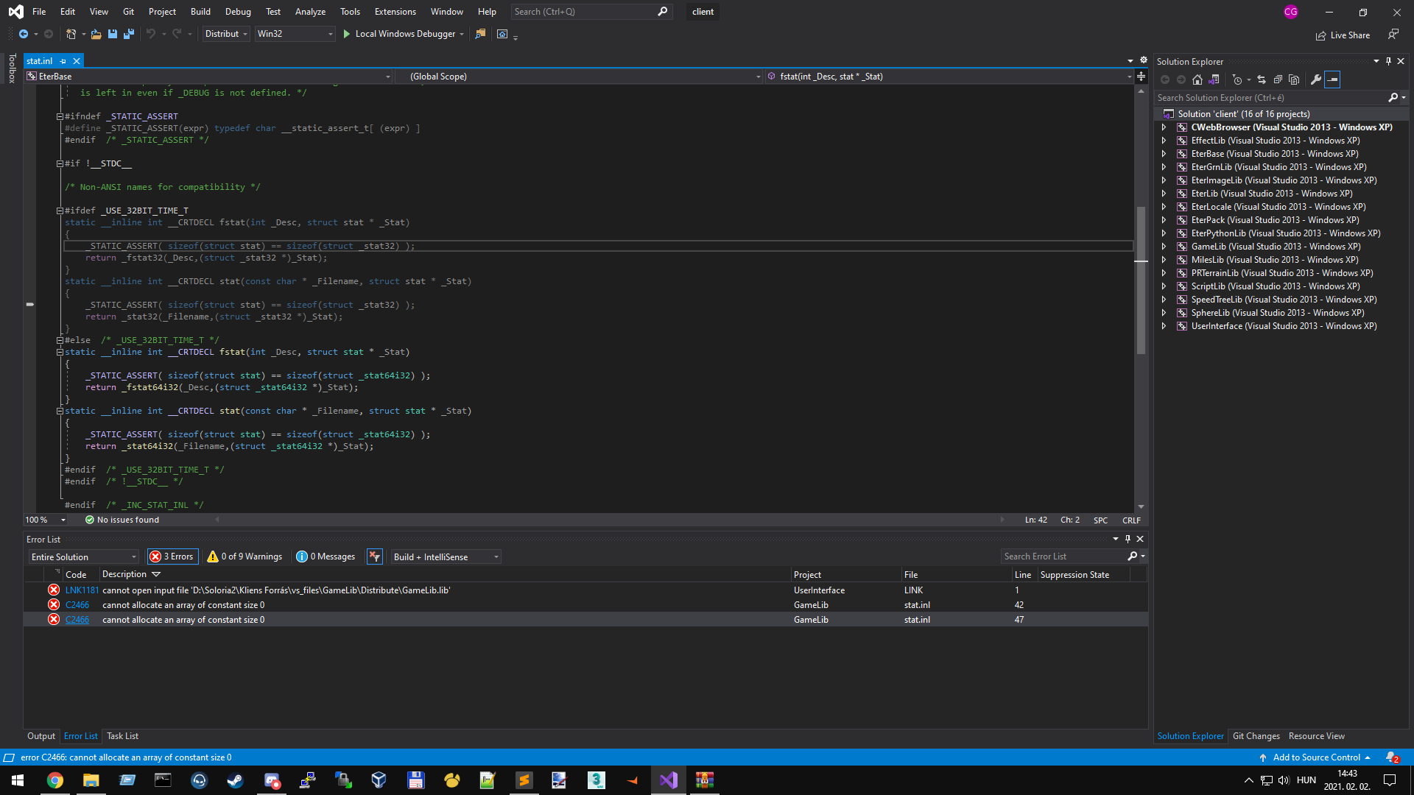
Task: Open Steam from the taskbar
Action: (235, 780)
